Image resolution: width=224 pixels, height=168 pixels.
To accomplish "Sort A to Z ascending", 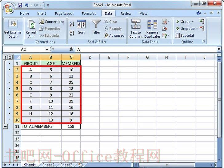I will click(72, 24).
